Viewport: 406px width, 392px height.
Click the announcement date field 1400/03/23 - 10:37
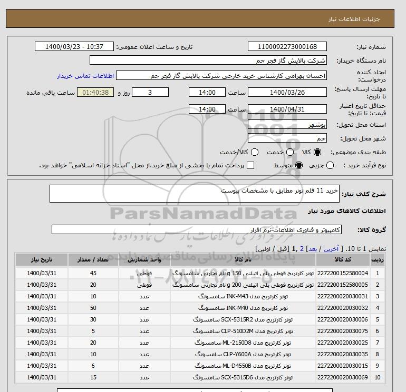click(x=74, y=46)
